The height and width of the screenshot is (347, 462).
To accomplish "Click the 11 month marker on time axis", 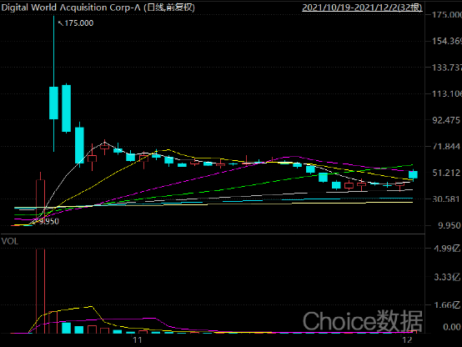I will coord(138,340).
